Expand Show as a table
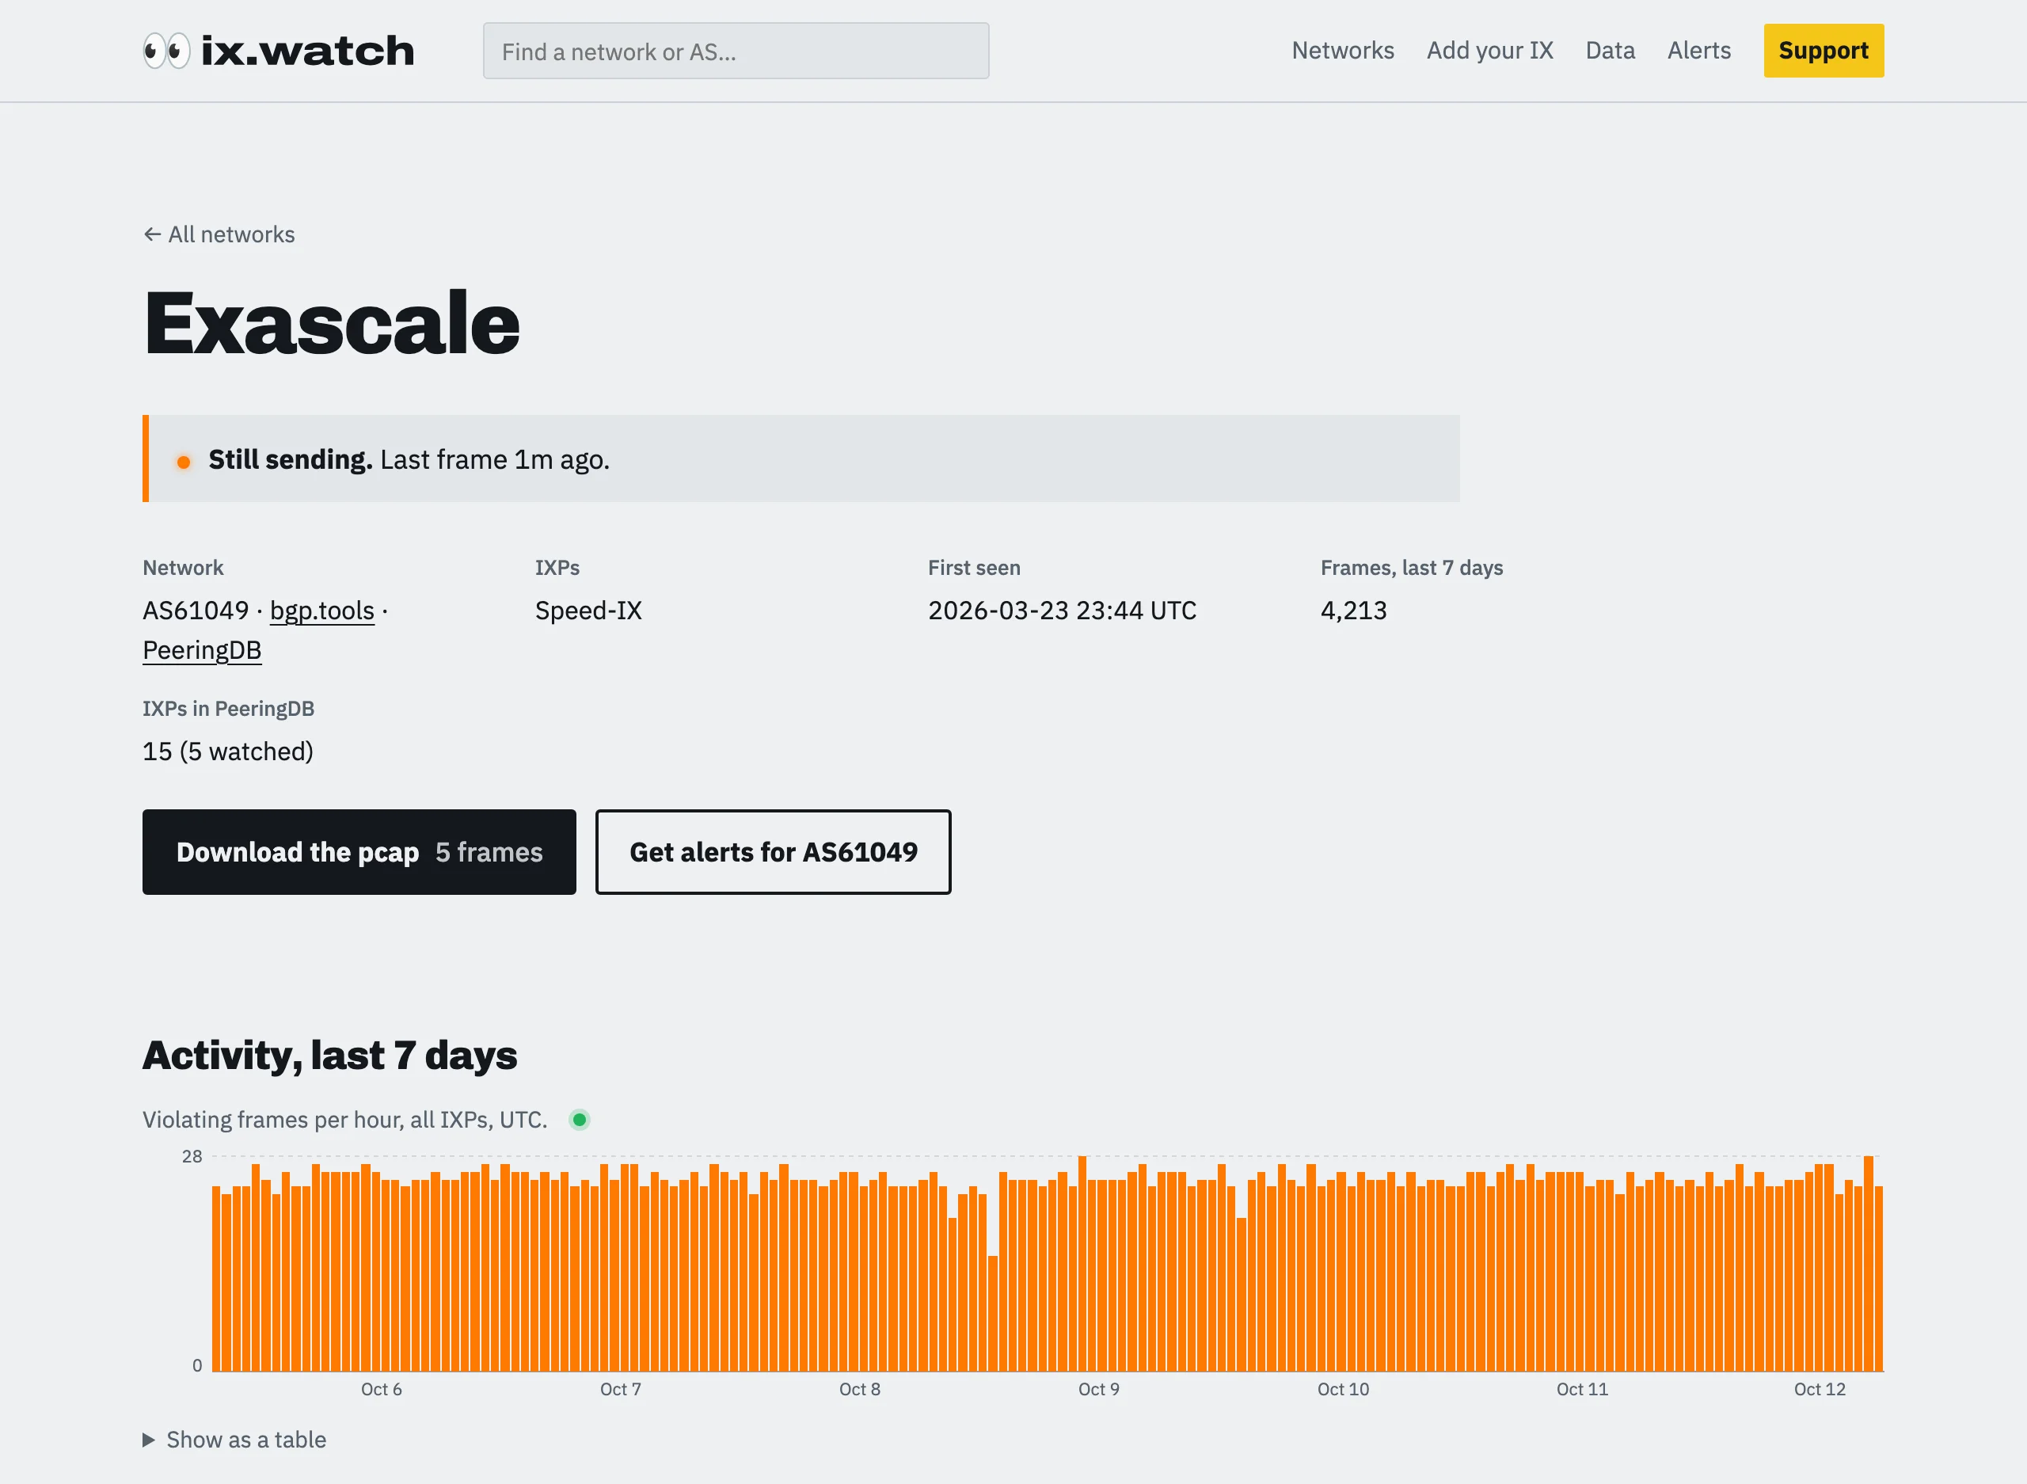The image size is (2027, 1484). click(234, 1440)
